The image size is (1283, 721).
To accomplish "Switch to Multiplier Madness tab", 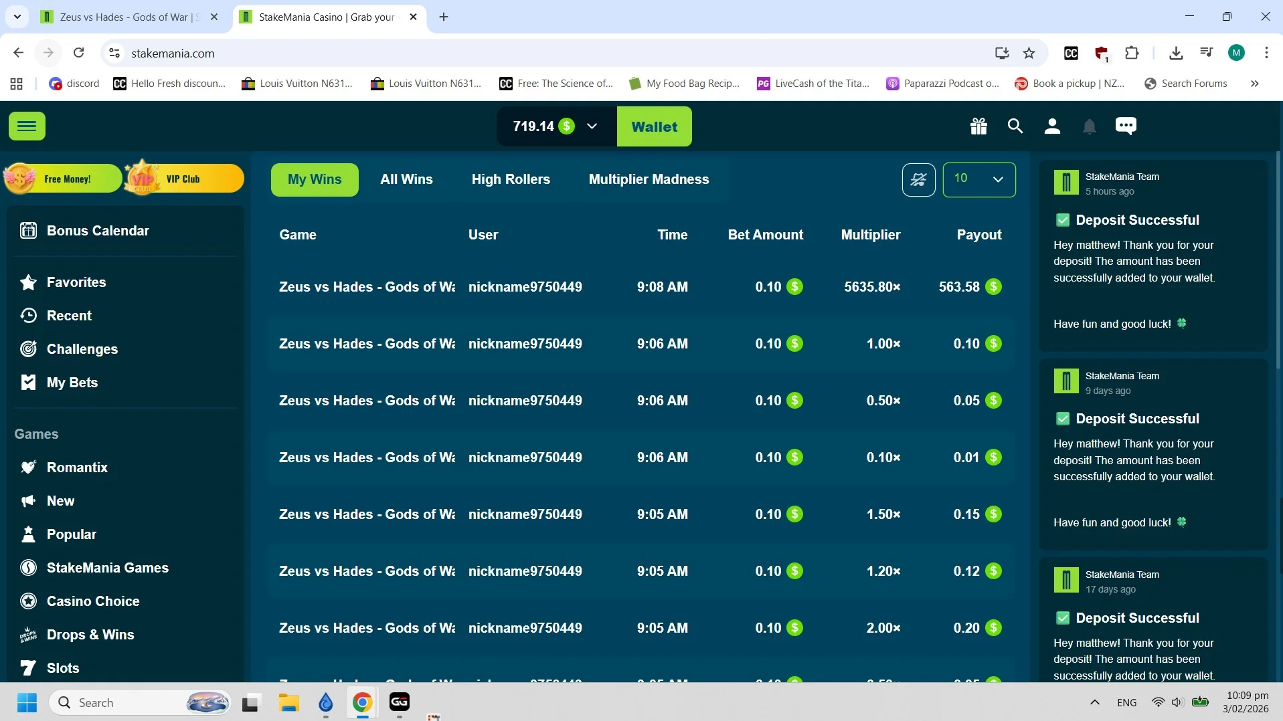I will [x=649, y=179].
